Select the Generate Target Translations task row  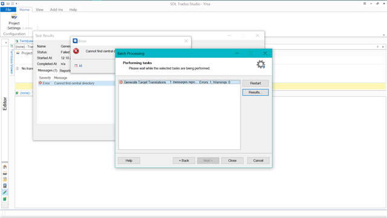click(180, 82)
